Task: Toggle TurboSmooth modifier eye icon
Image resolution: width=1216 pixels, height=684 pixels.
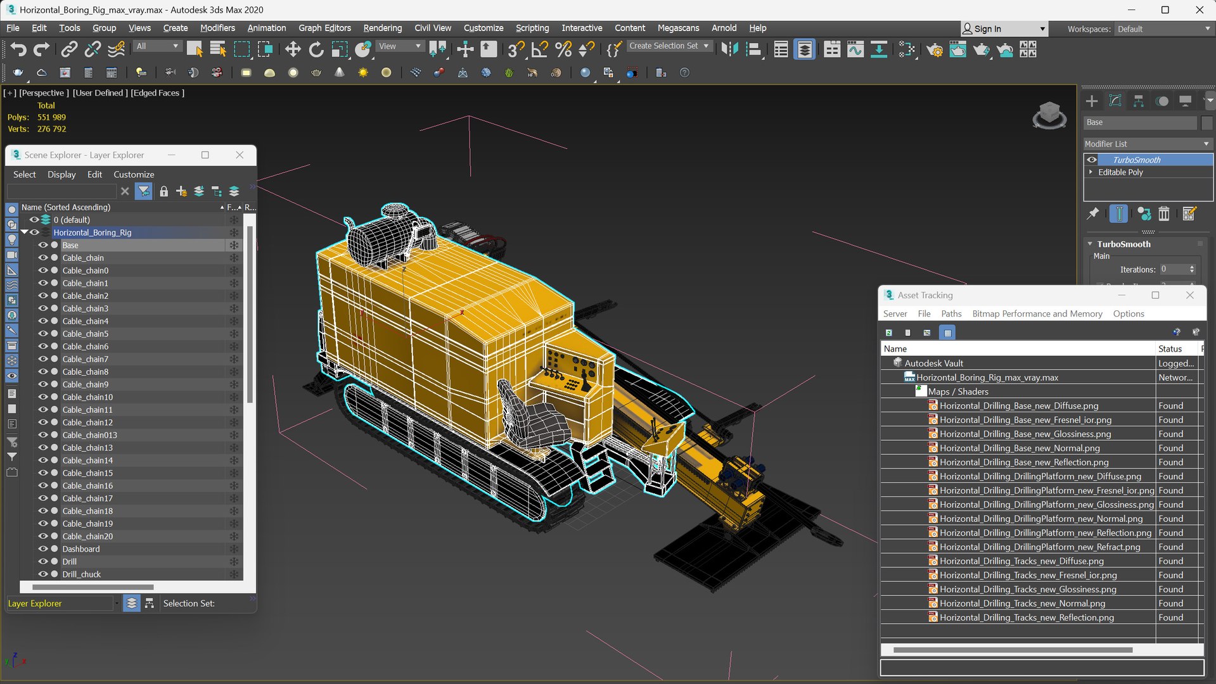Action: coord(1092,160)
